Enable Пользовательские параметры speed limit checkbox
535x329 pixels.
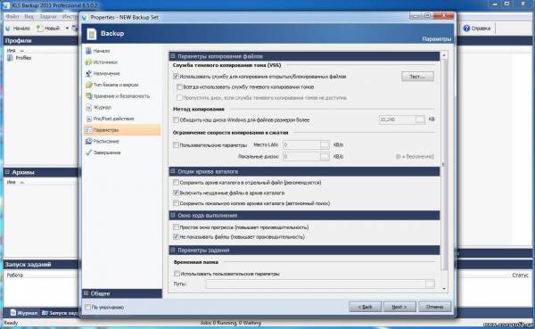(176, 145)
